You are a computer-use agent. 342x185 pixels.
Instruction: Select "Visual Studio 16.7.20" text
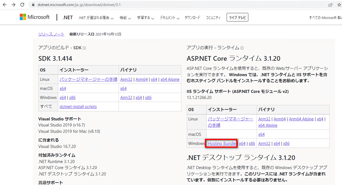pyautogui.click(x=57, y=147)
